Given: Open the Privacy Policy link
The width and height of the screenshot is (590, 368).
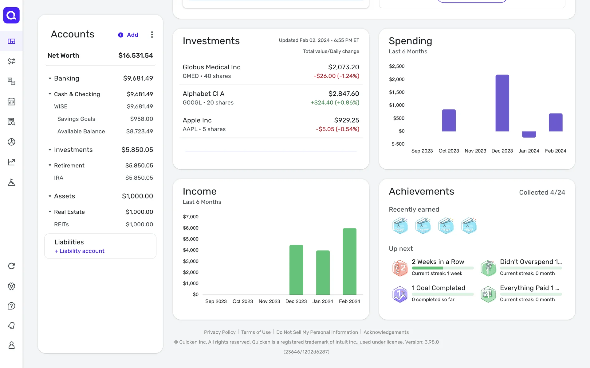Looking at the screenshot, I should (219, 332).
